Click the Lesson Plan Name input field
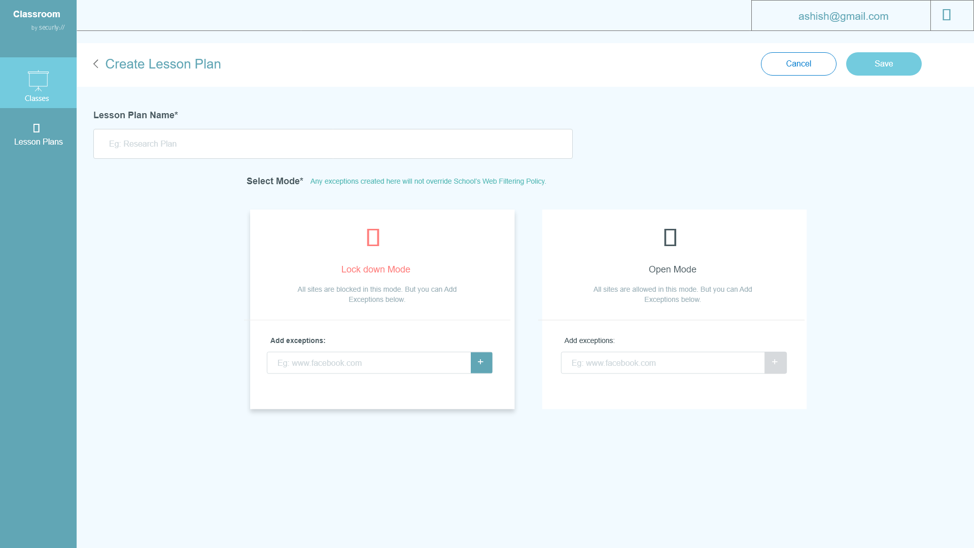This screenshot has width=974, height=548. (x=333, y=144)
